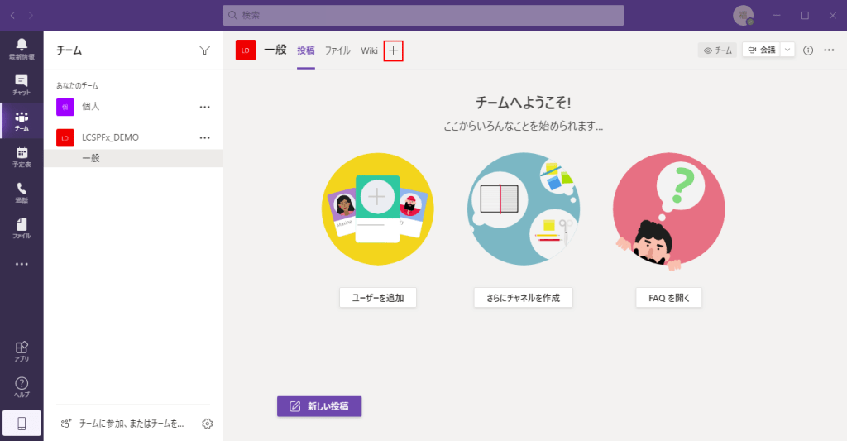Expand the 会議 dropdown arrow
The height and width of the screenshot is (441, 847).
point(787,50)
